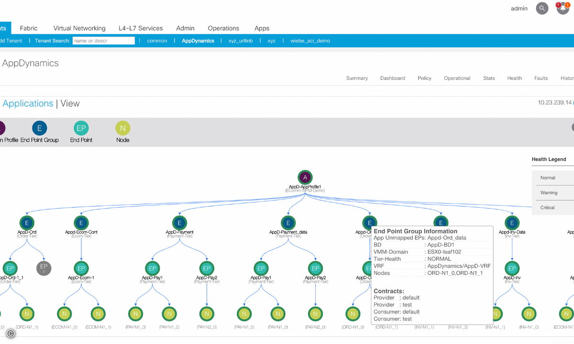Open the Stats sub-tab
The height and width of the screenshot is (344, 574).
coord(489,78)
